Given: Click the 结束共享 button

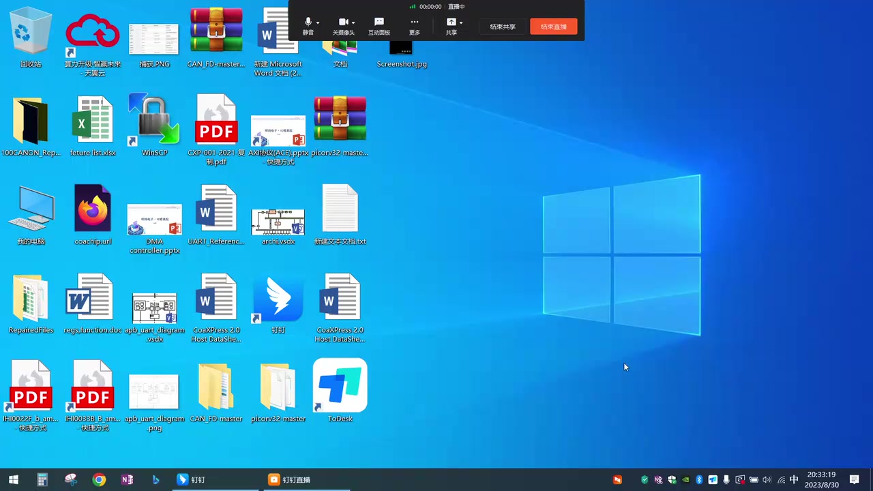Looking at the screenshot, I should 503,27.
